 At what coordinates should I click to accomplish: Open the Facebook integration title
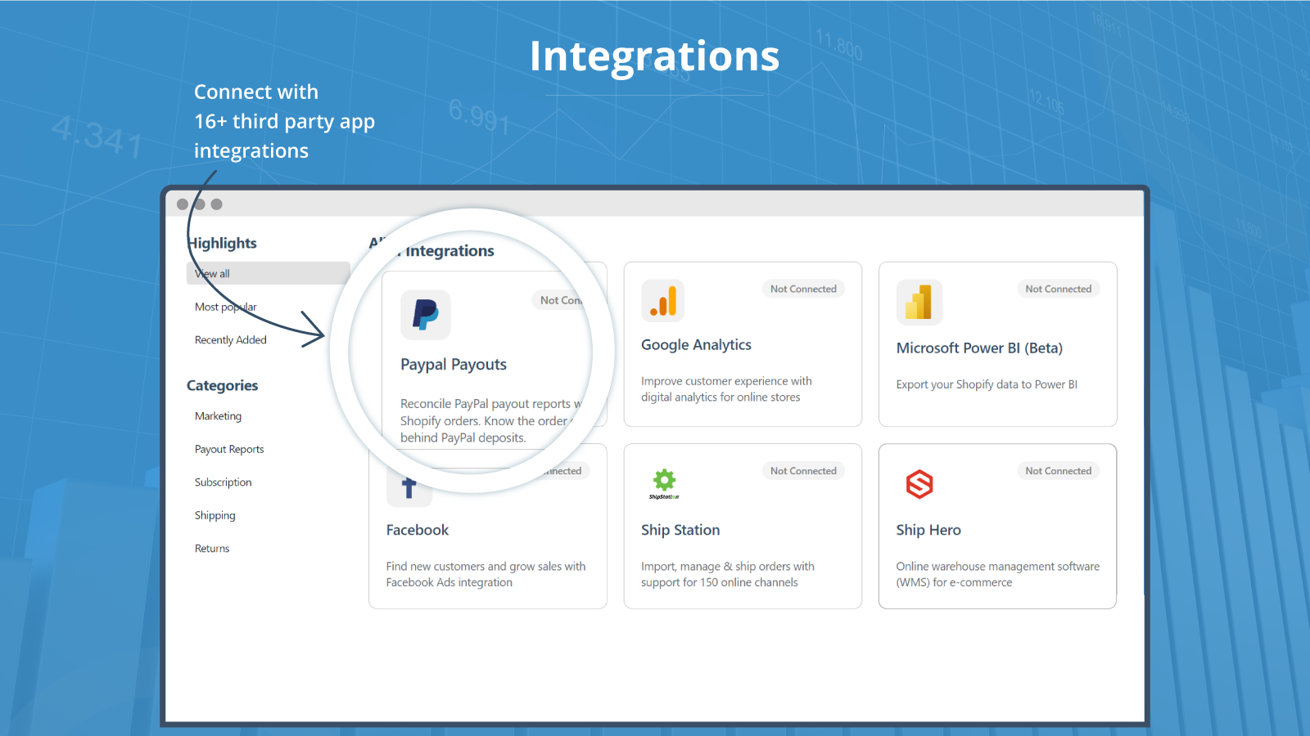(418, 530)
